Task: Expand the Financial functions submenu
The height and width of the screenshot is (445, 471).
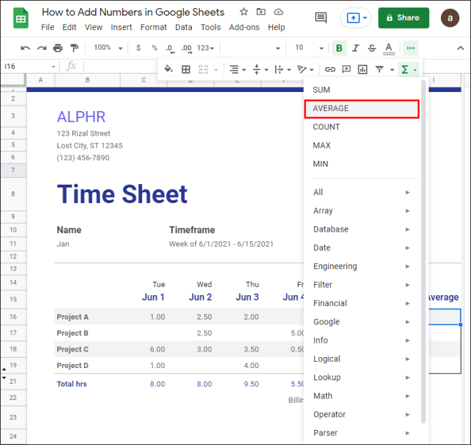Action: [362, 303]
